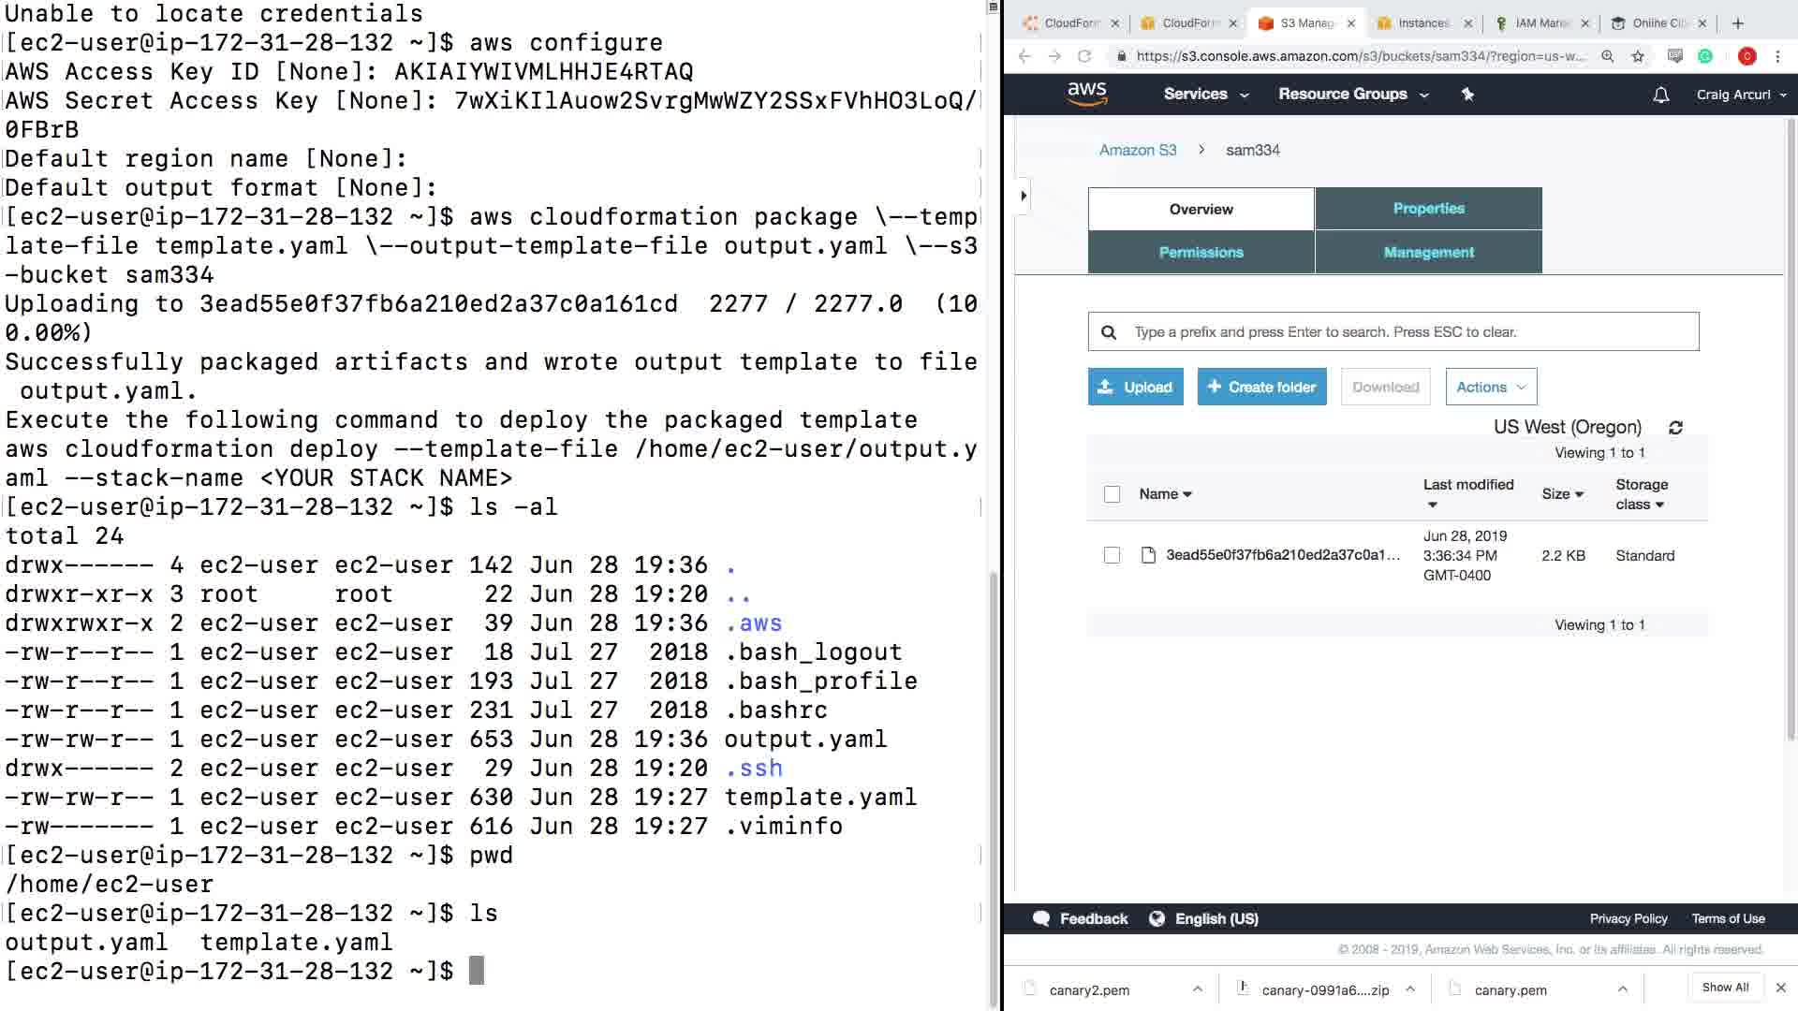Click the prefix search input field
The width and height of the screenshot is (1798, 1011).
tap(1405, 332)
